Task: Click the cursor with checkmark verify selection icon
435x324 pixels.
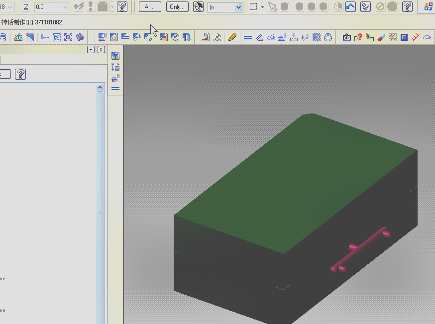Action: click(x=366, y=6)
